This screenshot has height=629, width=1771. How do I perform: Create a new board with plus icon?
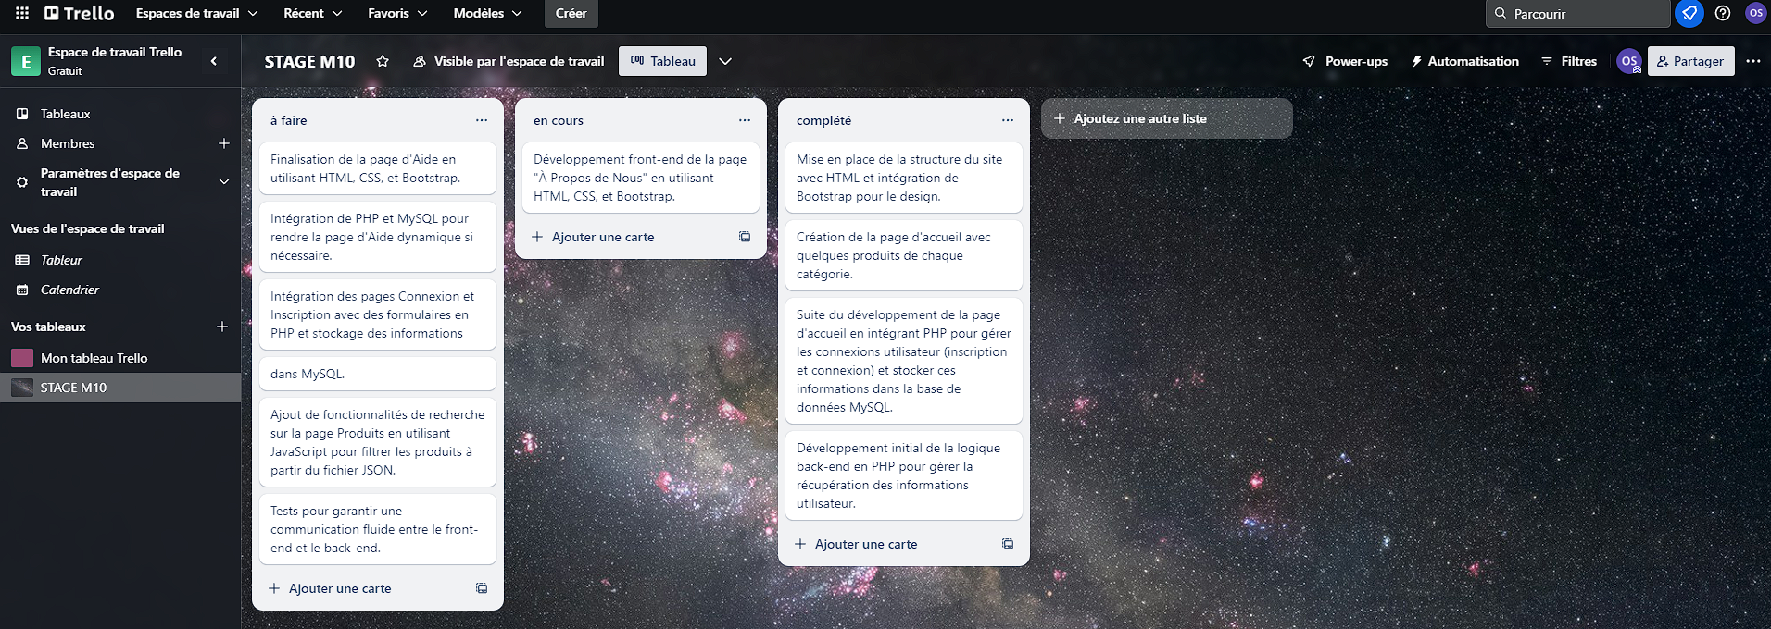(x=222, y=327)
